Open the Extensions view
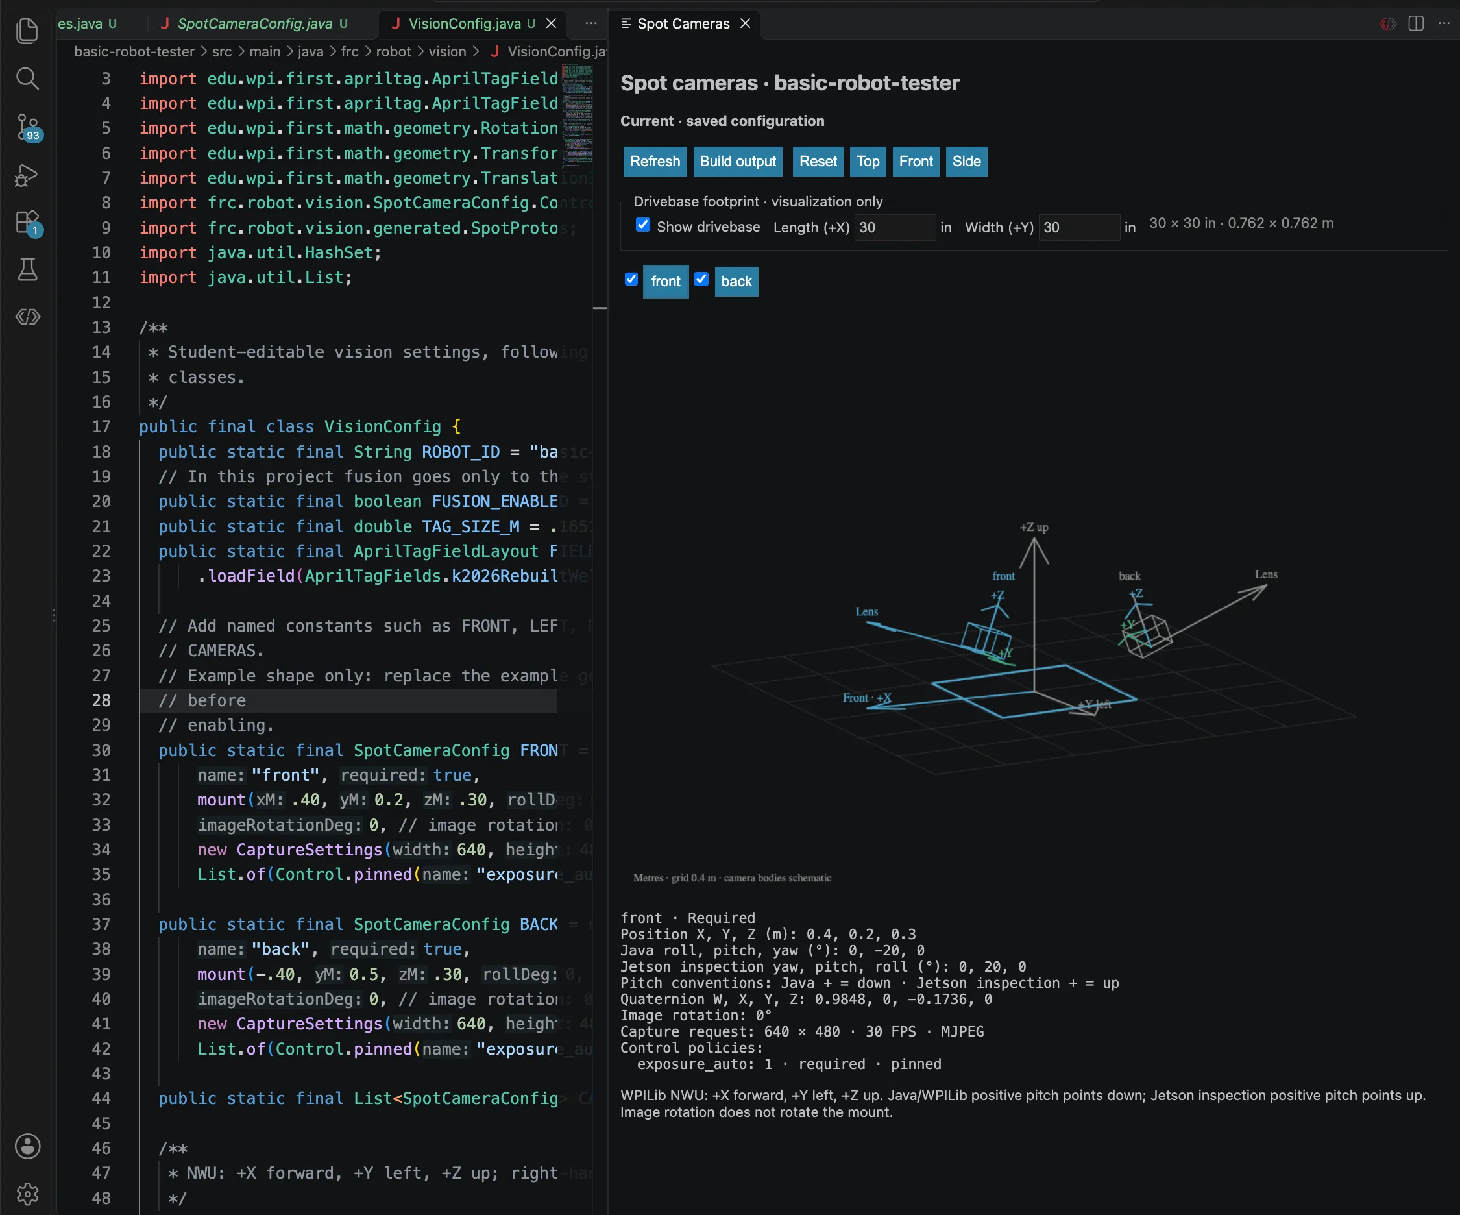This screenshot has height=1215, width=1460. [x=28, y=223]
